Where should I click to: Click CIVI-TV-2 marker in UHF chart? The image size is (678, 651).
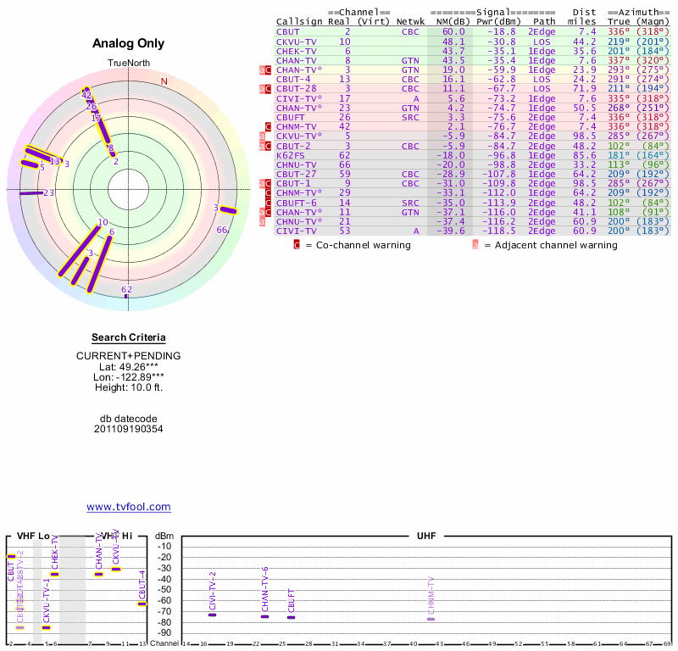(x=212, y=614)
